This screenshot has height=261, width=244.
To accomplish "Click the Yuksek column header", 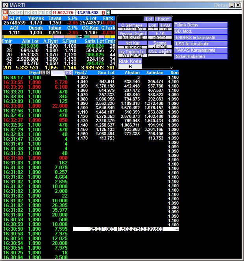I will click(36, 18).
